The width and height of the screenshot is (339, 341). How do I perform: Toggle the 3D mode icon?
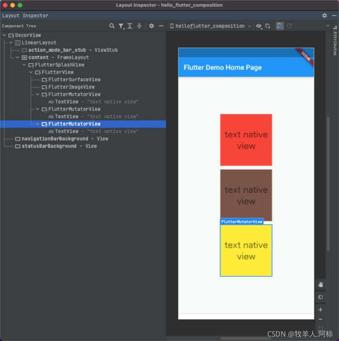pyautogui.click(x=321, y=297)
